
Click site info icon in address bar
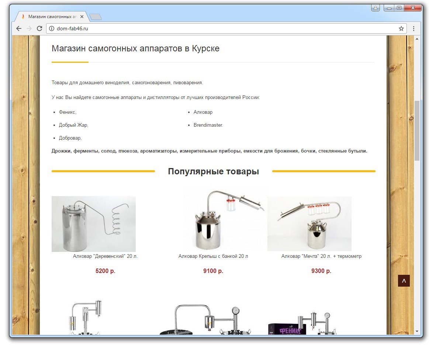(x=52, y=28)
